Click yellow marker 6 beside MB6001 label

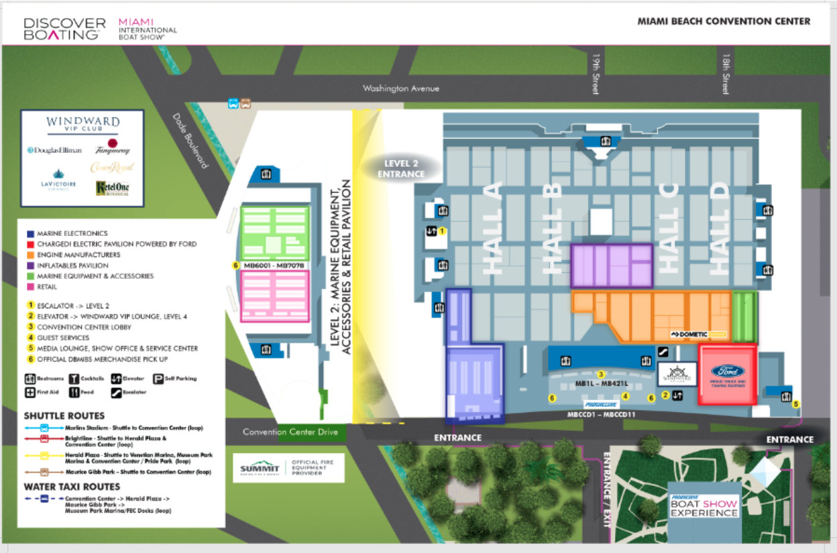(x=235, y=265)
